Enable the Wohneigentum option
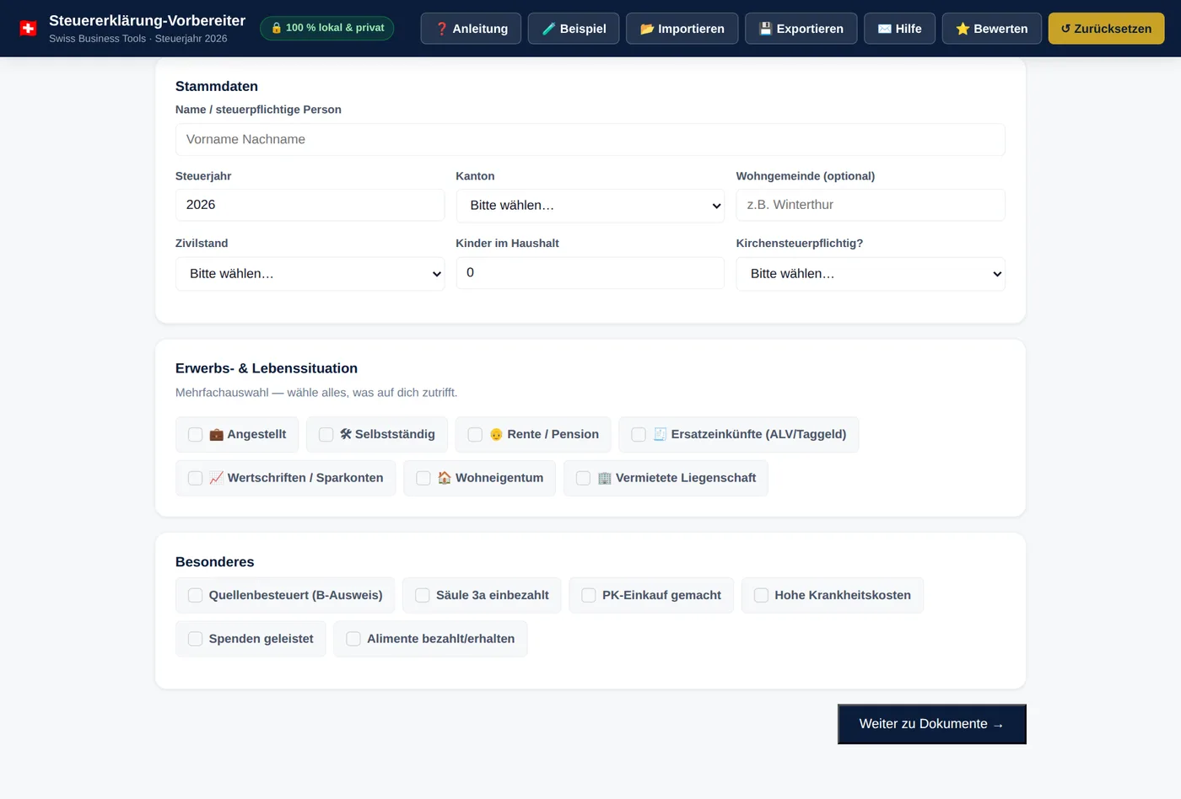 pyautogui.click(x=479, y=478)
